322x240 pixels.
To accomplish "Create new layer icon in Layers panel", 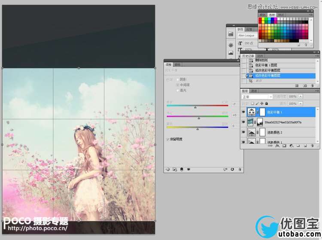I will click(x=305, y=146).
